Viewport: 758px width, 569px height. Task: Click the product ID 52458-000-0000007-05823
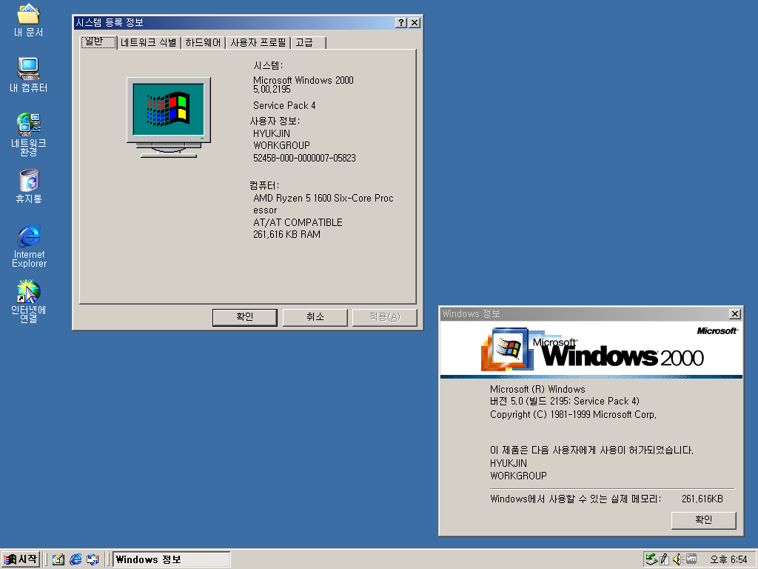pyautogui.click(x=304, y=158)
